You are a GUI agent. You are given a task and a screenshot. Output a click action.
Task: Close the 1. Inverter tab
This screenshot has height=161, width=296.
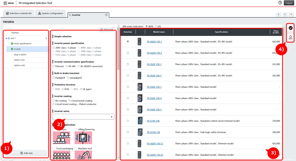(x=106, y=15)
